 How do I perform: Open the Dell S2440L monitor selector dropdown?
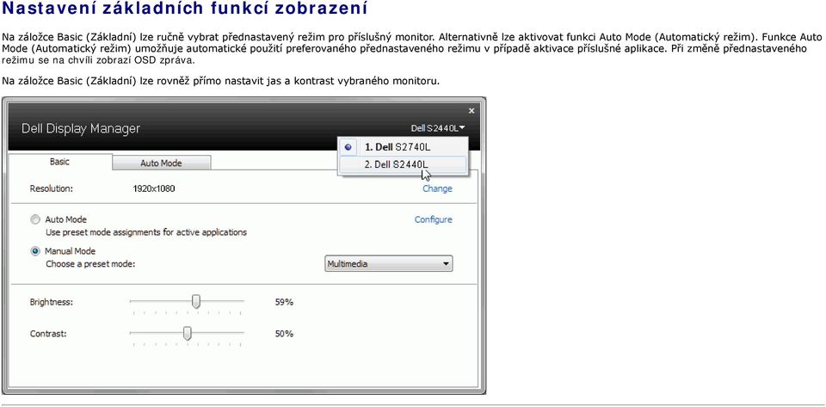[x=438, y=128]
